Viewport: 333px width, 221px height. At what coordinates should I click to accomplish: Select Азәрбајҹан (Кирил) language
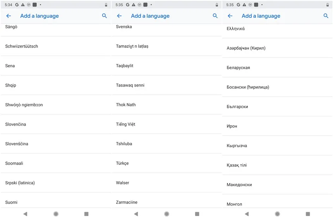coord(277,48)
